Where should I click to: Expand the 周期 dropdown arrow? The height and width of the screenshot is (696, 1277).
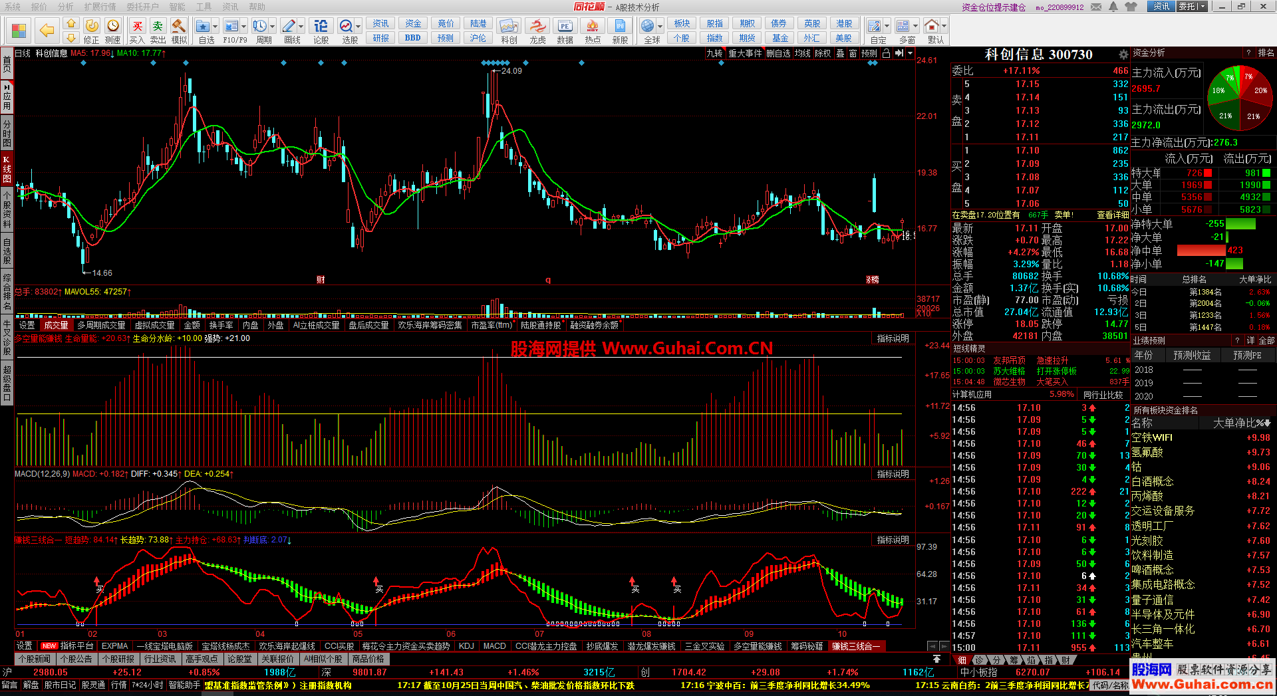coord(272,27)
